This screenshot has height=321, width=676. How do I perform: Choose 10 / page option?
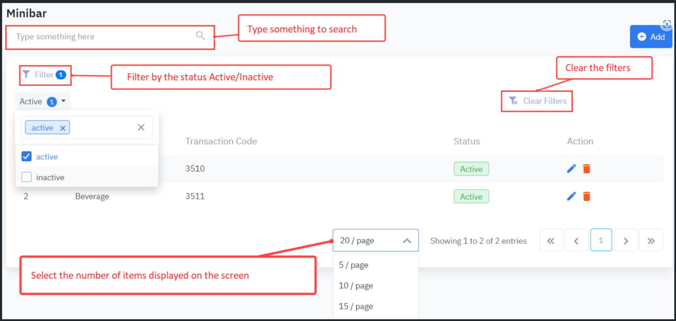tap(356, 286)
